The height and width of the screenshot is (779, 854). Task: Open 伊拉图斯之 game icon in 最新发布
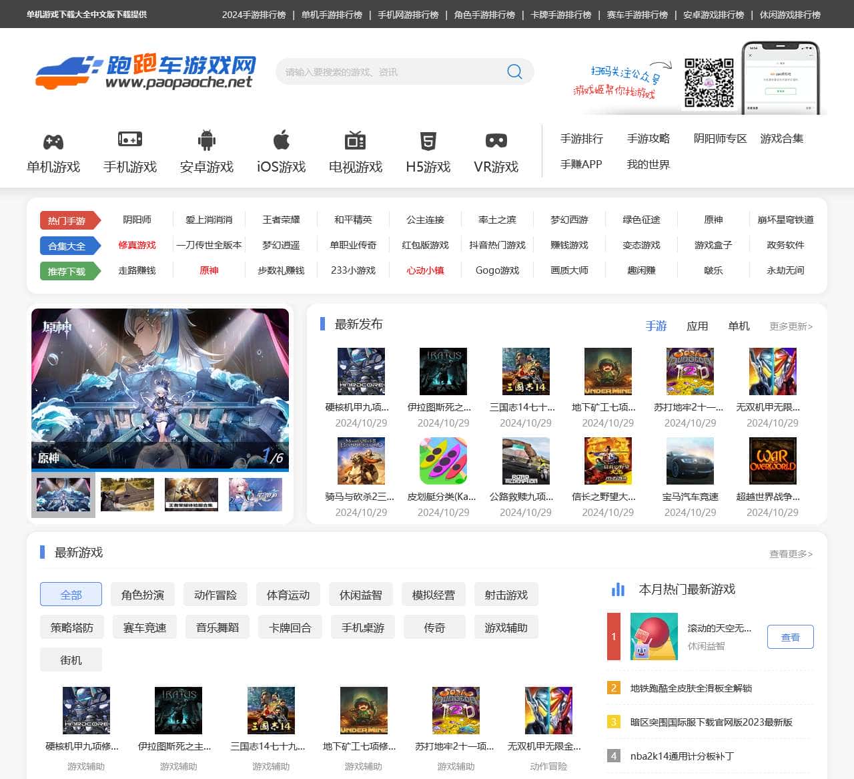coord(443,371)
